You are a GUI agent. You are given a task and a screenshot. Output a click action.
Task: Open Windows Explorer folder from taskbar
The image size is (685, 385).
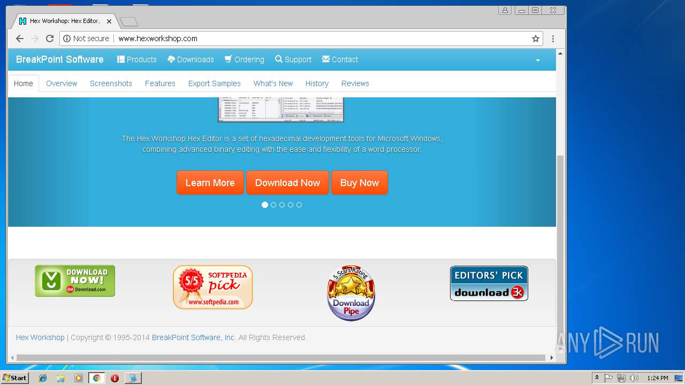pyautogui.click(x=60, y=378)
